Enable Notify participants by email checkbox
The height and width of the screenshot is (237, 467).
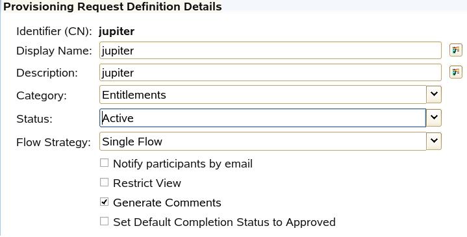tap(104, 163)
